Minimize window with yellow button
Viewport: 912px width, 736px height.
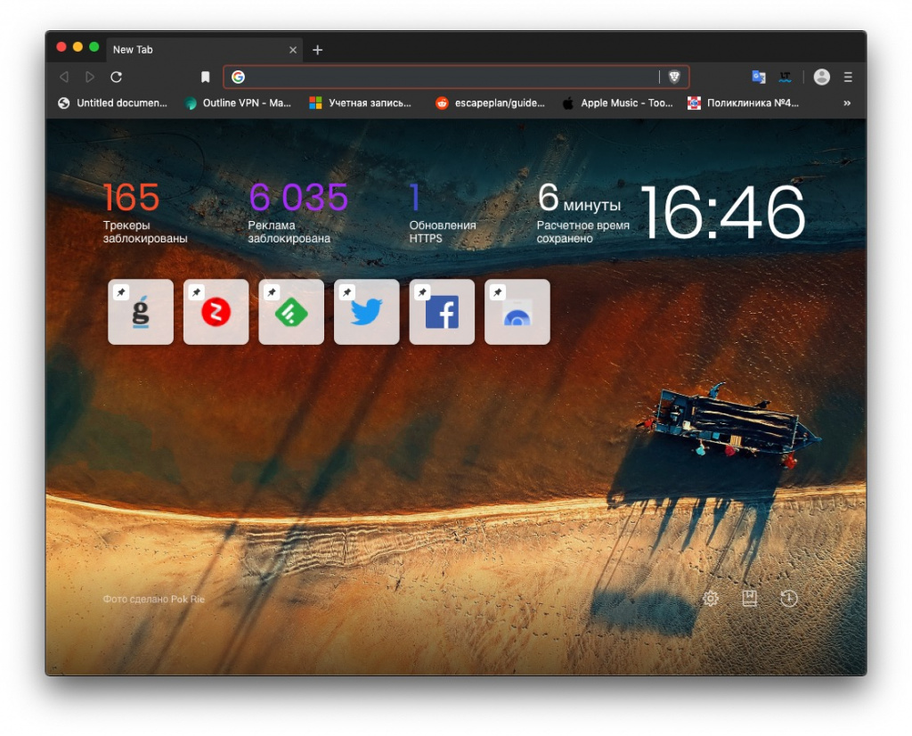[77, 47]
